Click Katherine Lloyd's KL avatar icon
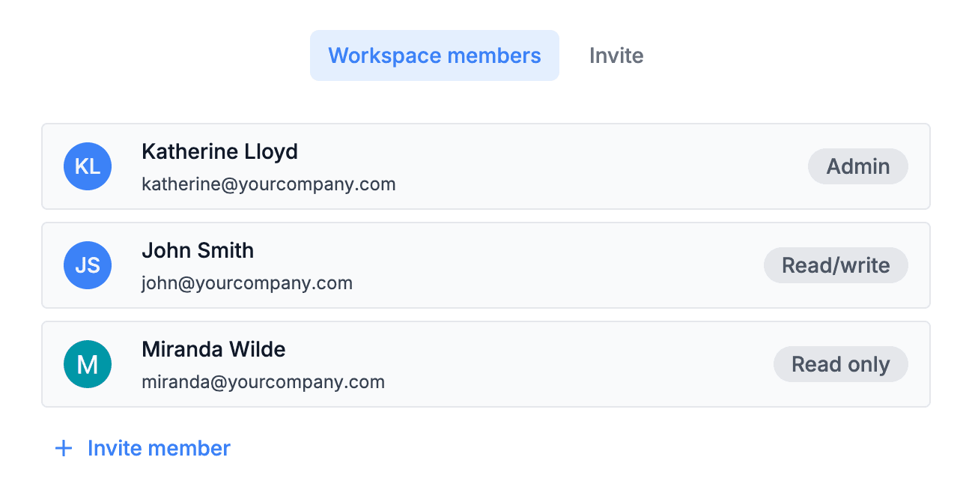 (x=88, y=166)
